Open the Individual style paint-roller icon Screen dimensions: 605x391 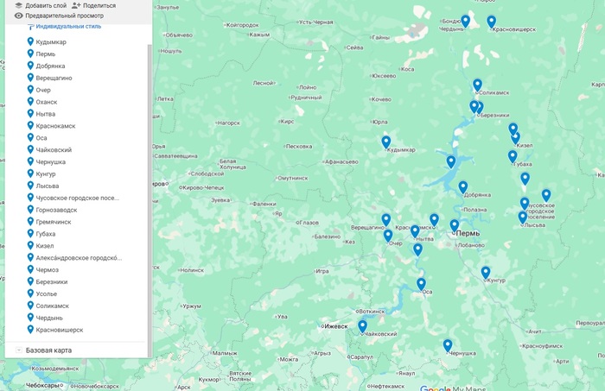pos(31,27)
